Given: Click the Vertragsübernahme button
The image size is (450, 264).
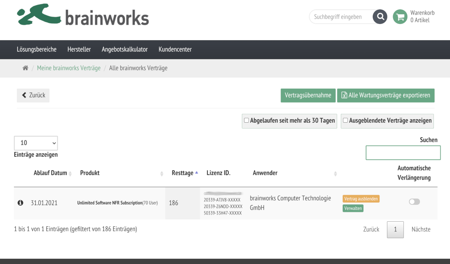Looking at the screenshot, I should point(308,95).
